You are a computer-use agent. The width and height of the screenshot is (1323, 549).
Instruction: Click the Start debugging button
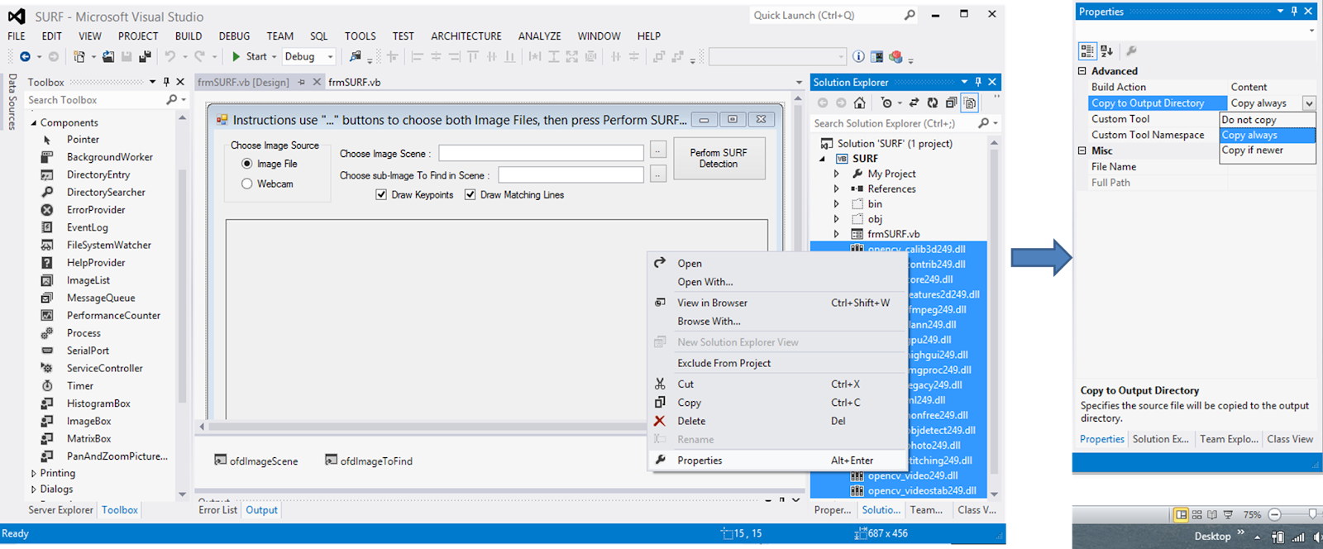coord(249,56)
